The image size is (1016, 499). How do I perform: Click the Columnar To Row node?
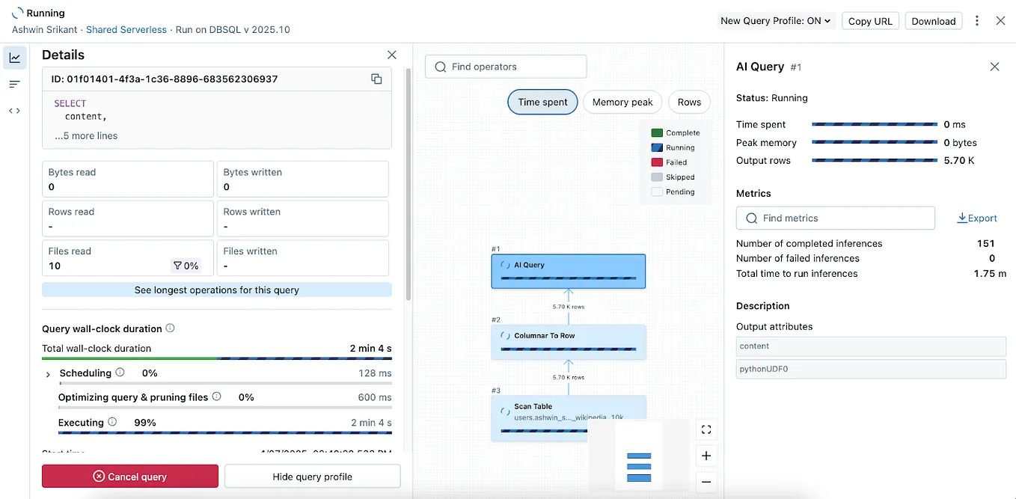click(568, 341)
